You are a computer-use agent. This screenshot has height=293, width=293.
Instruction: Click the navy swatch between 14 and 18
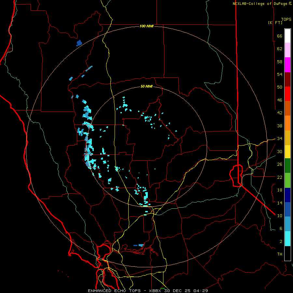click(287, 195)
